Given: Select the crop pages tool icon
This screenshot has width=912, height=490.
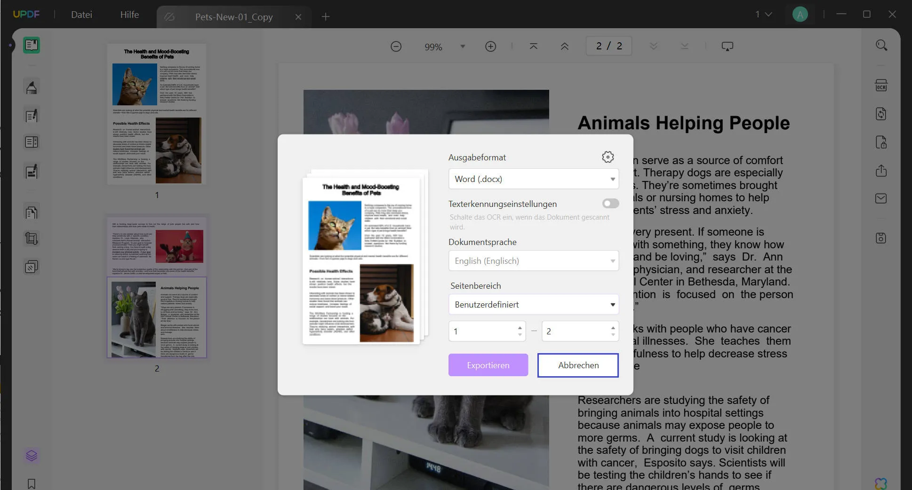Looking at the screenshot, I should 32,238.
